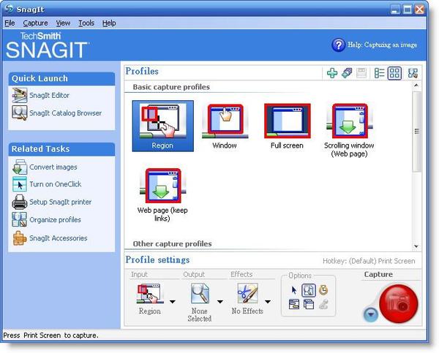439x353 pixels.
Task: Select Scrolling window (Web page) profile
Action: pyautogui.click(x=349, y=130)
